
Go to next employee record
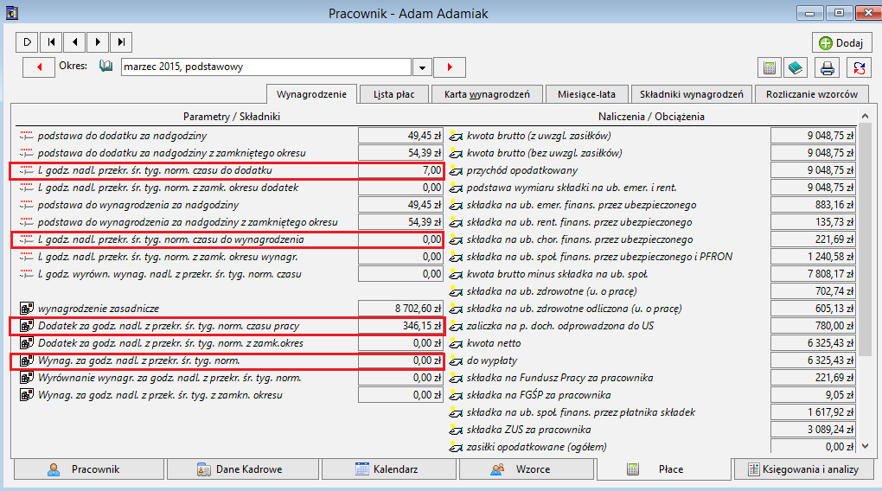(x=98, y=42)
